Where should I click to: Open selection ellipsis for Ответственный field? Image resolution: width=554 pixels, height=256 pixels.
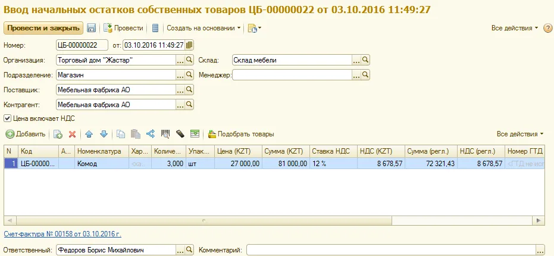point(180,250)
